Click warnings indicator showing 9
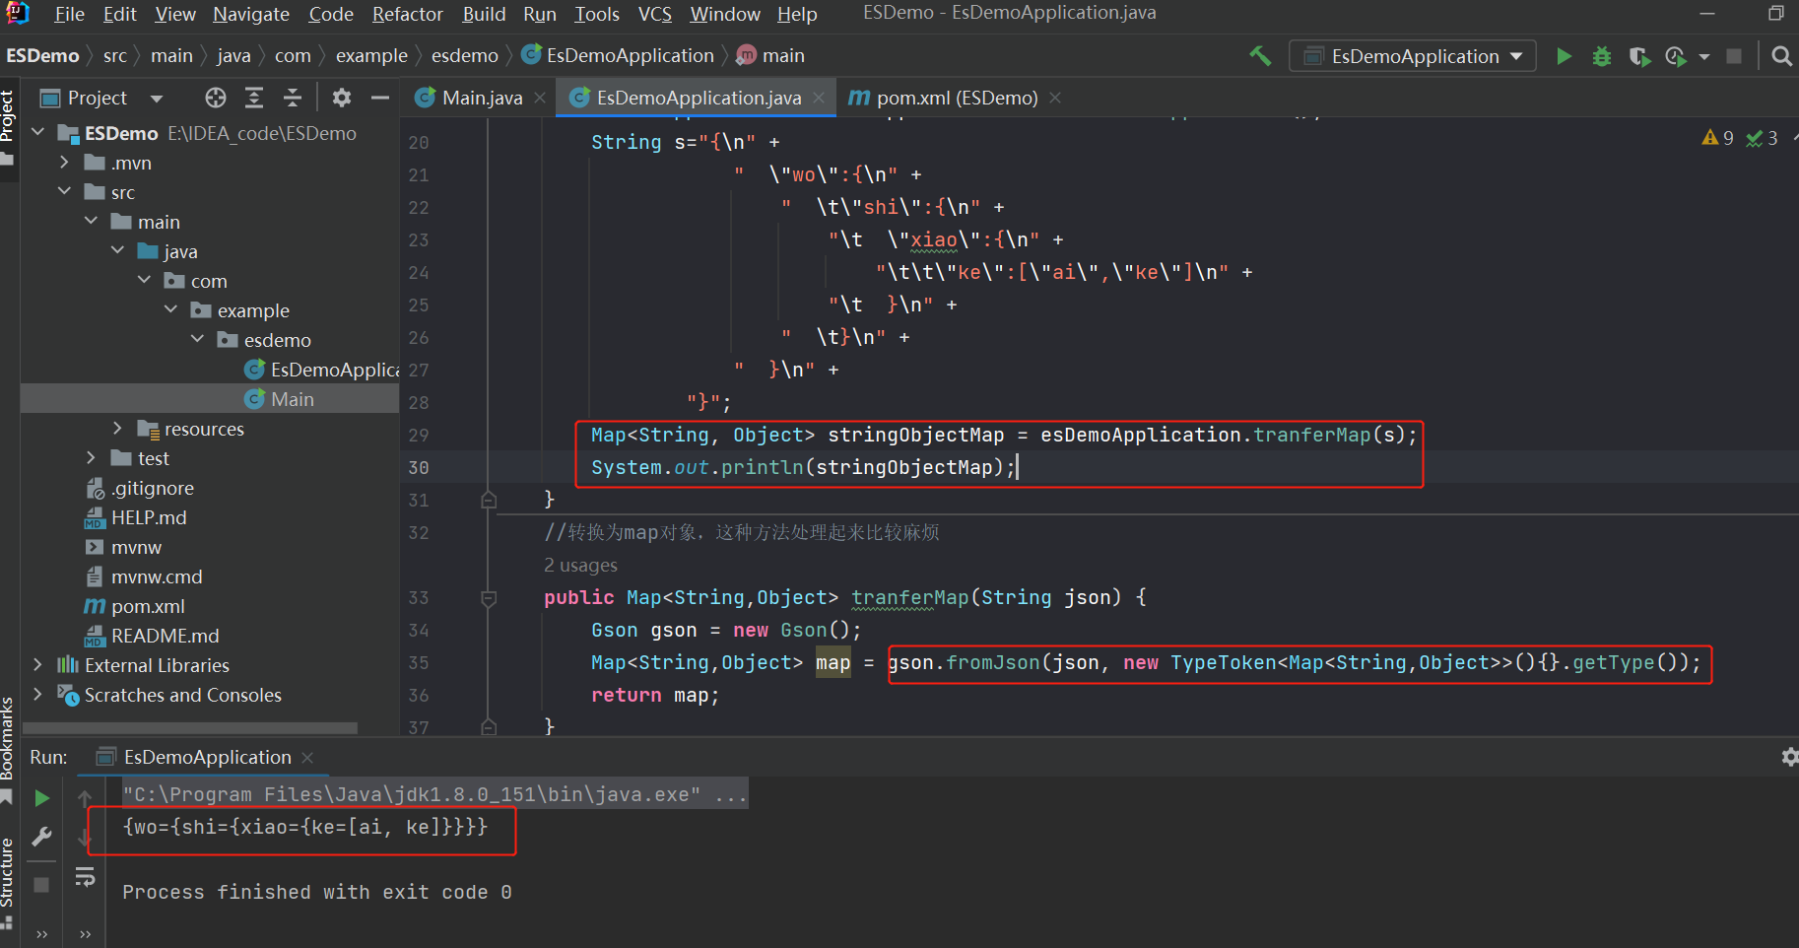The height and width of the screenshot is (948, 1799). click(1718, 138)
